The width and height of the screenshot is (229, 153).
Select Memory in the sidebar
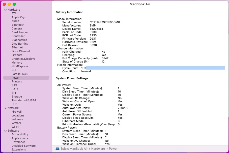(x=17, y=63)
